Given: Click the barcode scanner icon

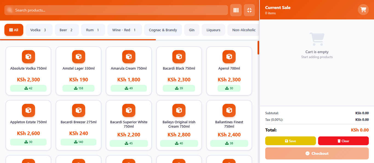Looking at the screenshot, I should (x=236, y=10).
